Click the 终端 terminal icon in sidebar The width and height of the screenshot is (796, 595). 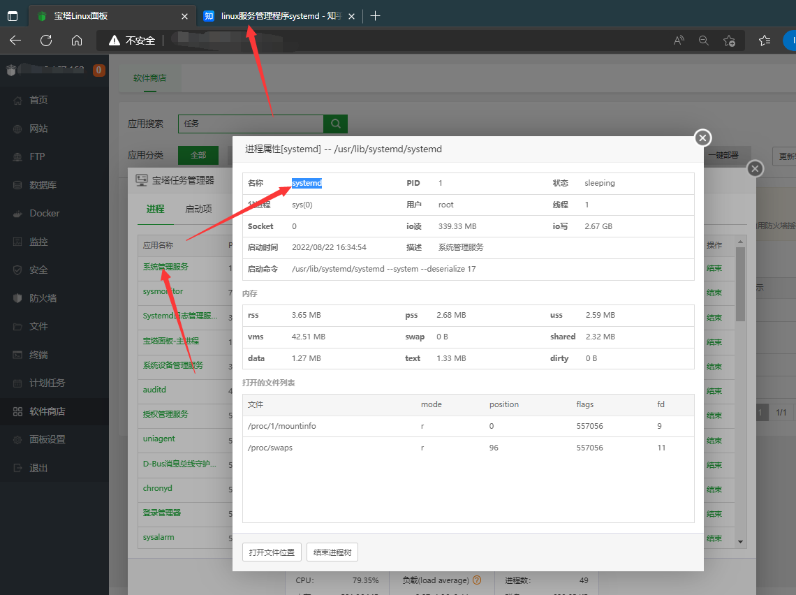click(x=17, y=355)
